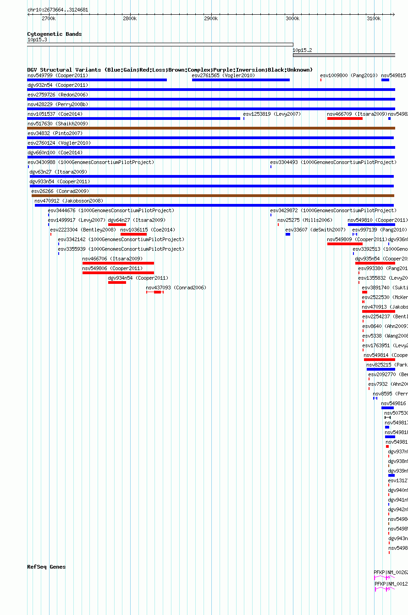The width and height of the screenshot is (408, 615).
Task: Select the esv997139 (Pang2010) label
Action: pyautogui.click(x=380, y=230)
